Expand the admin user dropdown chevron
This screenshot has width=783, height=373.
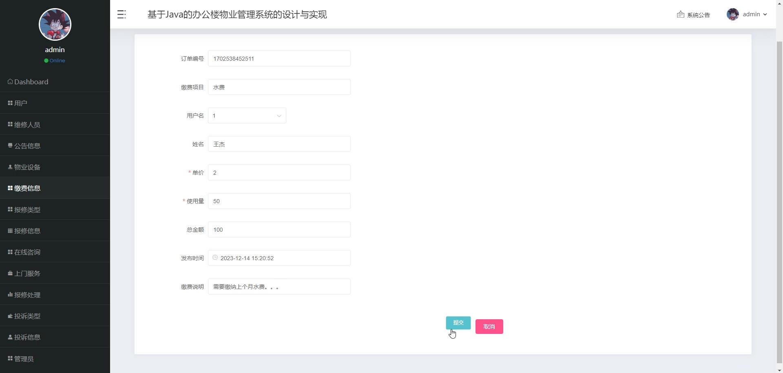[x=765, y=14]
